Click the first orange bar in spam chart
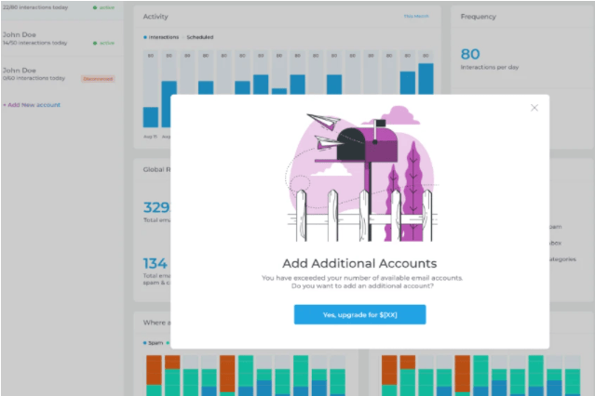The width and height of the screenshot is (595, 396). tap(154, 369)
